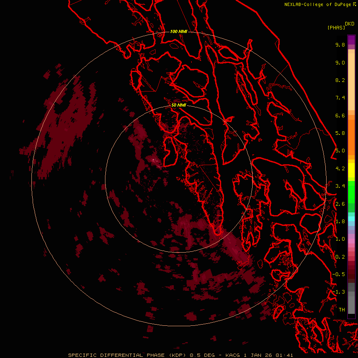Screen dimensions: 358x358
Task: Click the 2.6 legend value
Action: pyautogui.click(x=340, y=204)
